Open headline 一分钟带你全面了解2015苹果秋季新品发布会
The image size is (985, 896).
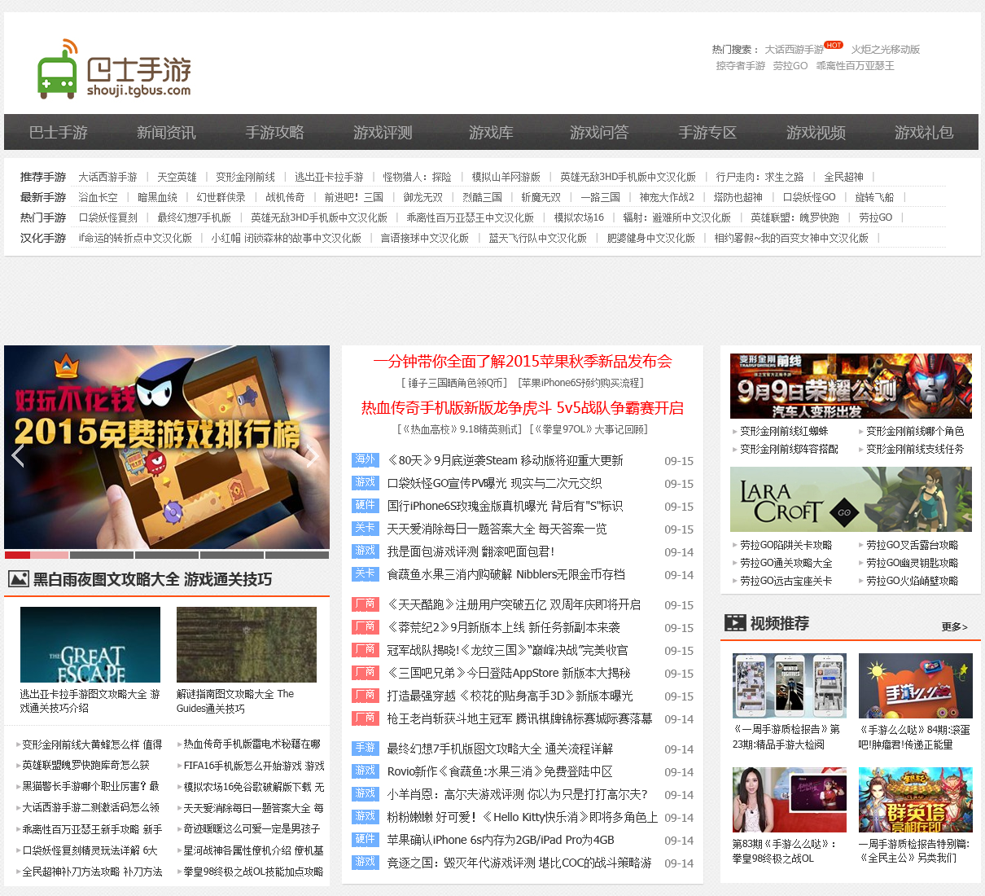(523, 362)
